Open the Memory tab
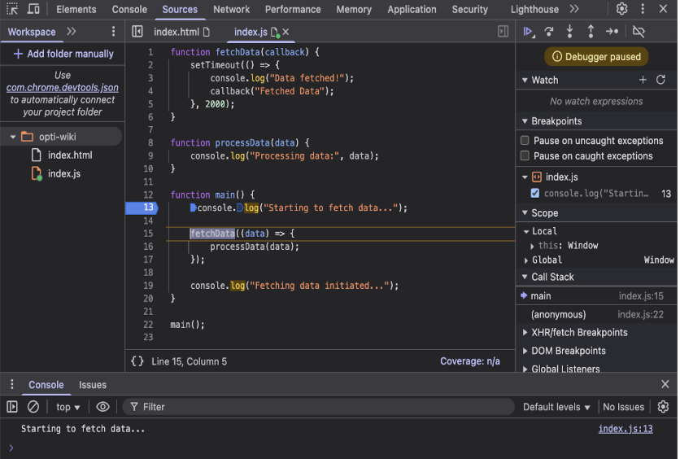This screenshot has width=680, height=459. [x=355, y=9]
